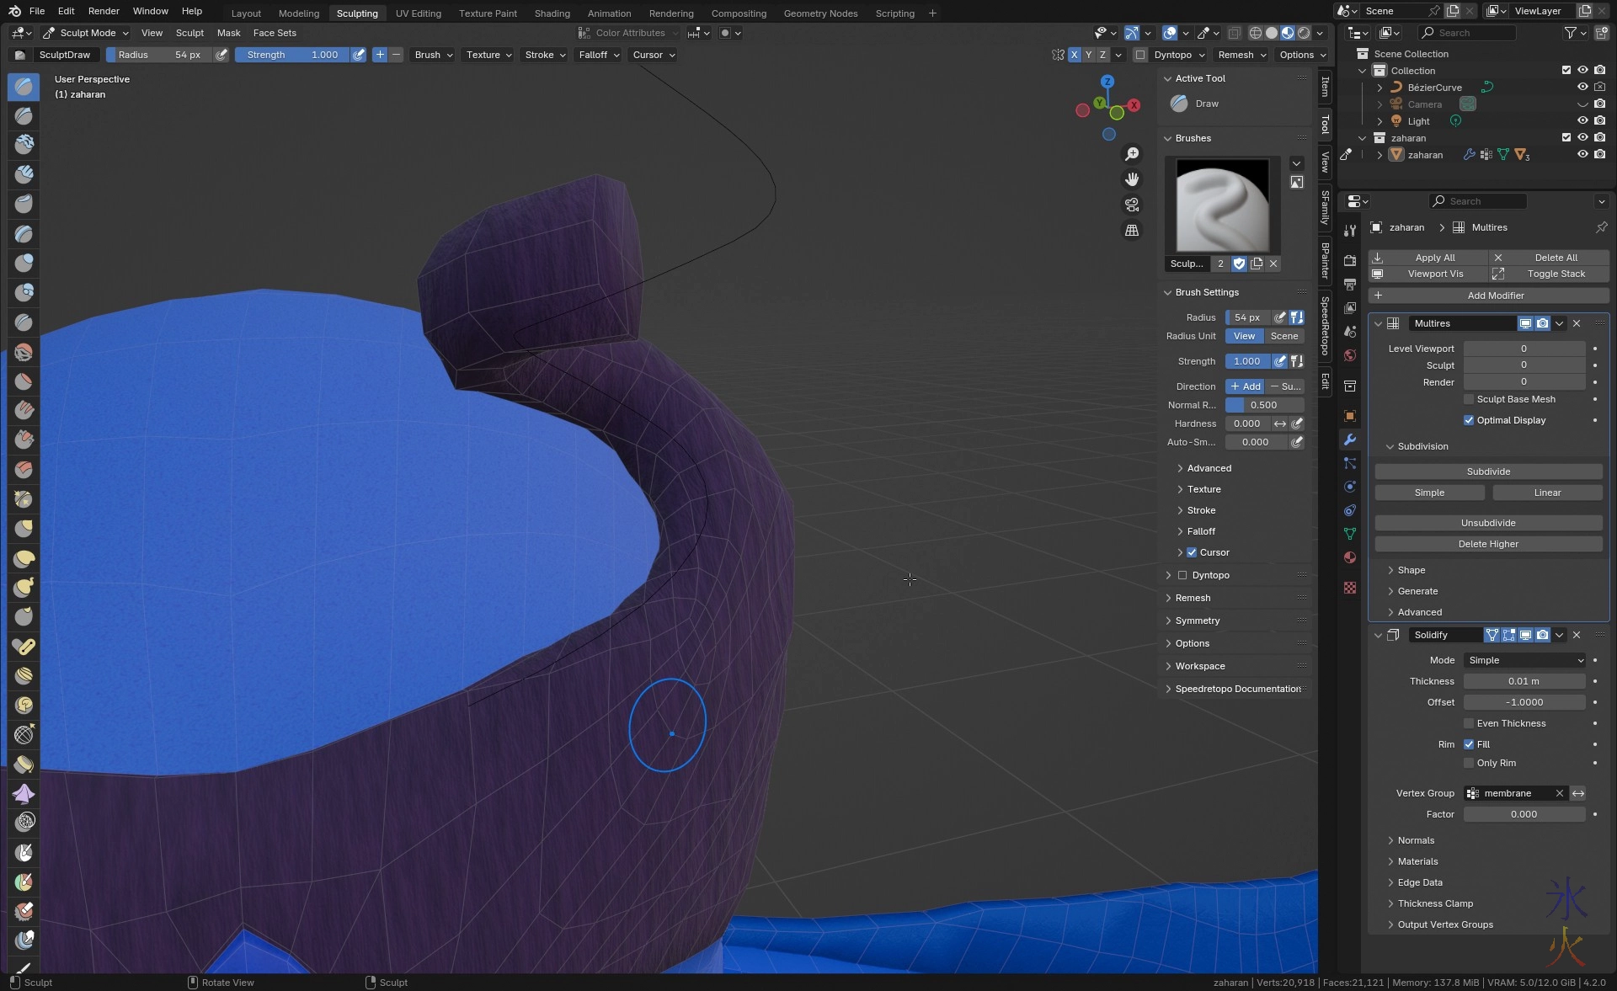Toggle X axis symmetry button
The width and height of the screenshot is (1617, 991).
pyautogui.click(x=1074, y=55)
